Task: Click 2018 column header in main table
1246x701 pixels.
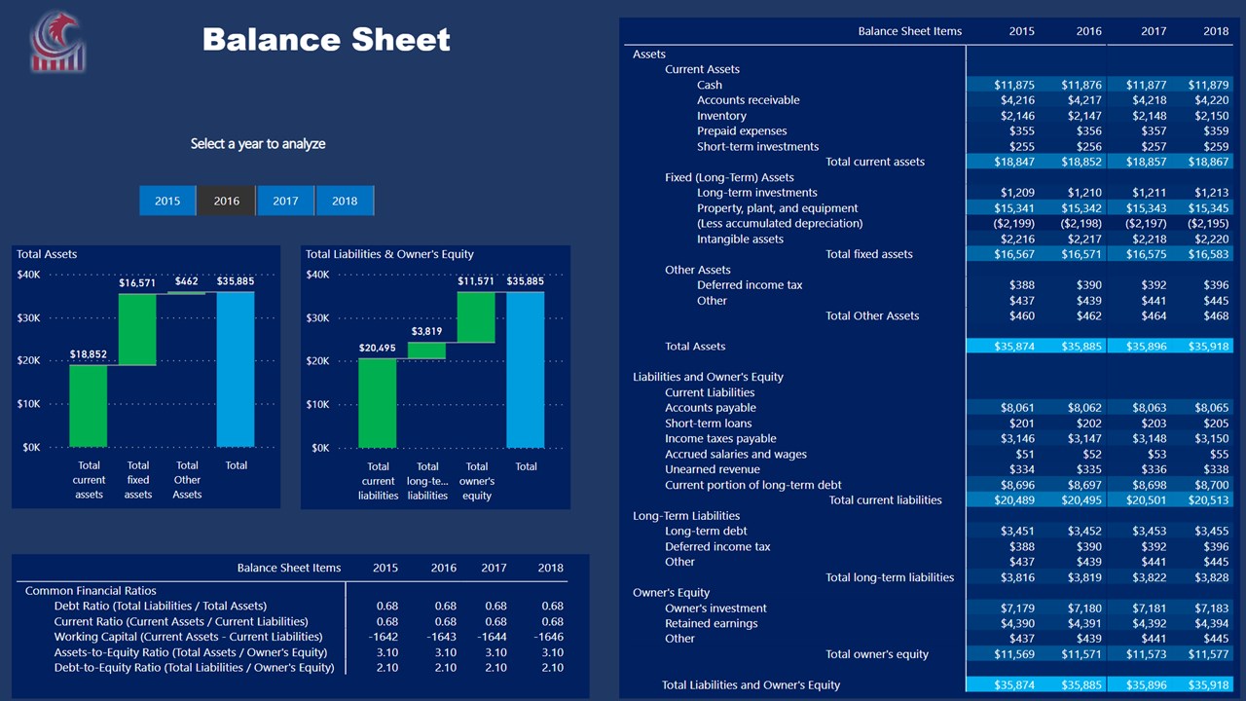Action: [x=1216, y=31]
